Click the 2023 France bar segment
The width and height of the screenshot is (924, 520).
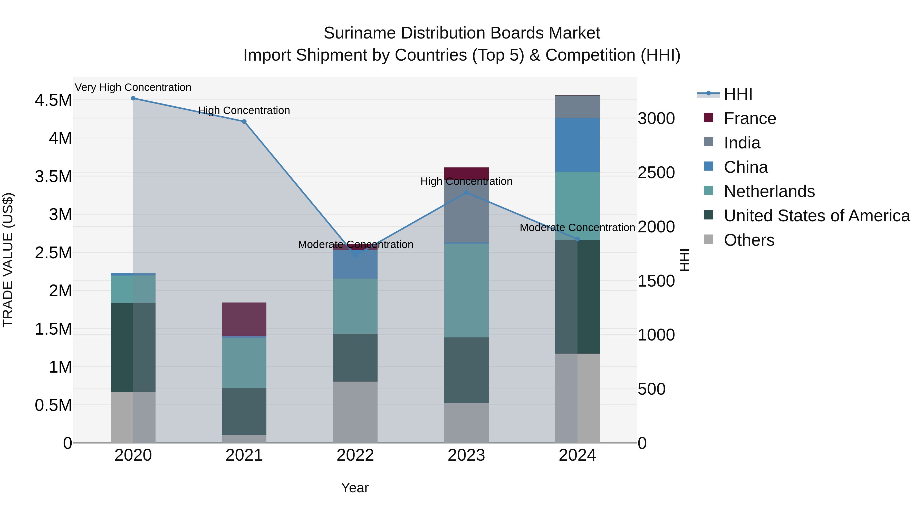click(x=466, y=173)
